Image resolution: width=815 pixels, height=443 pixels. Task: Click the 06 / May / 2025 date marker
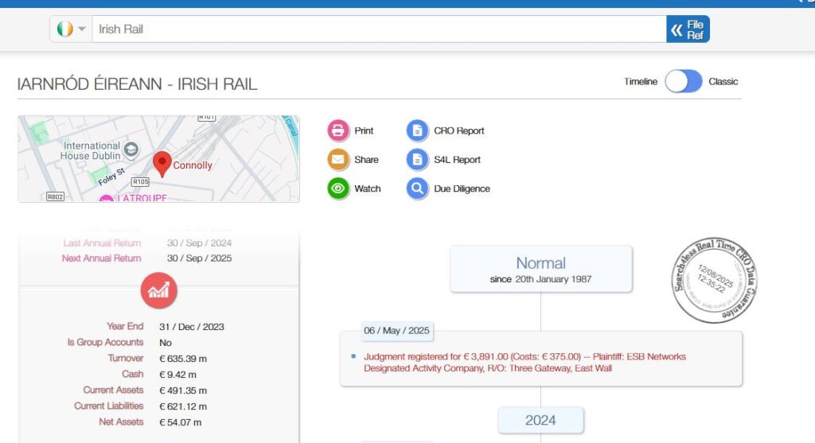point(396,331)
